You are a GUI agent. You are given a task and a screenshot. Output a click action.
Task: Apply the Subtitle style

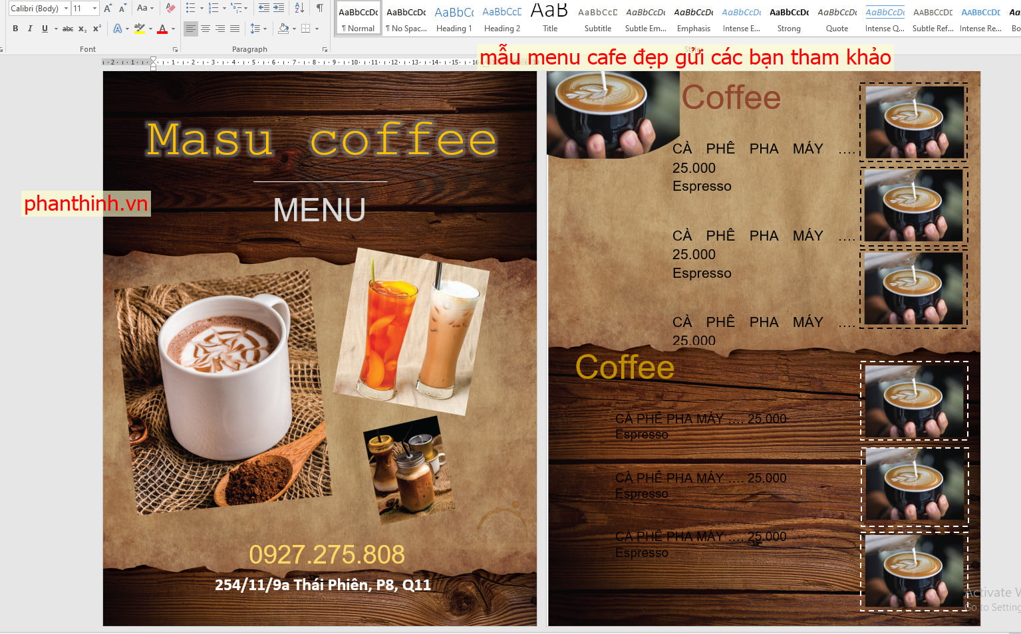click(598, 19)
